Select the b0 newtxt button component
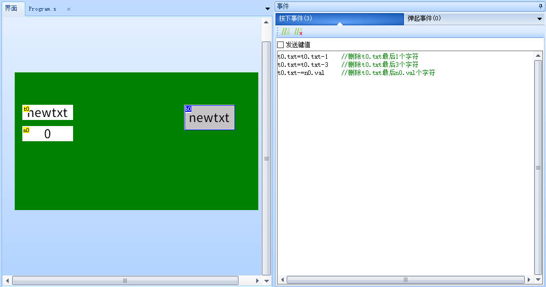This screenshot has height=287, width=546. pyautogui.click(x=210, y=118)
